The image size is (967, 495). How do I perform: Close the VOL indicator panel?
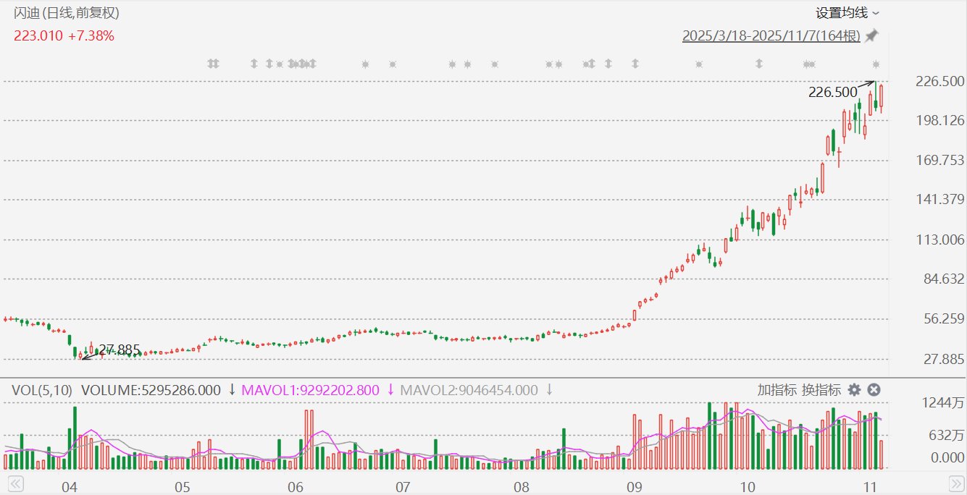click(x=874, y=390)
